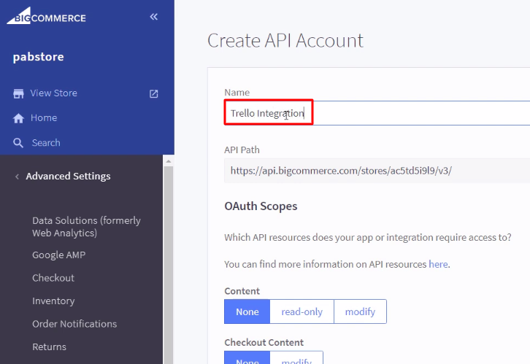Focus the Name input field
Viewport: 530px width, 364px height.
pyautogui.click(x=377, y=113)
